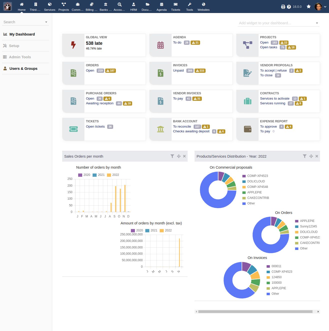This screenshot has width=329, height=331.
Task: Open the help question mark icon
Action: 289,7
